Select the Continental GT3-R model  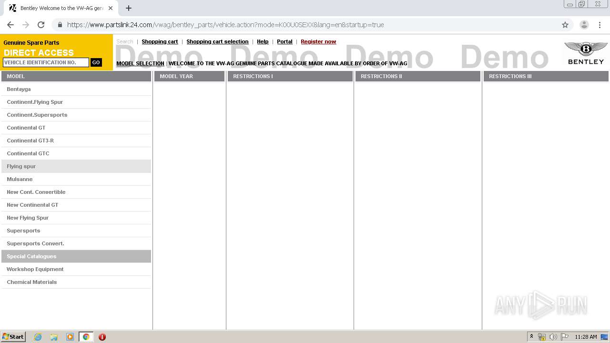pos(76,141)
